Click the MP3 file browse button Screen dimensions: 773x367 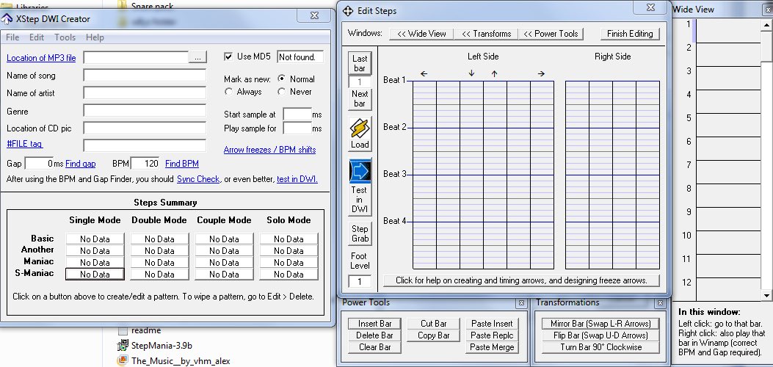click(198, 57)
